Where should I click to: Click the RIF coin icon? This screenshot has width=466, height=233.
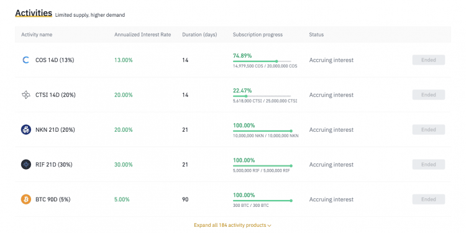[x=26, y=165]
